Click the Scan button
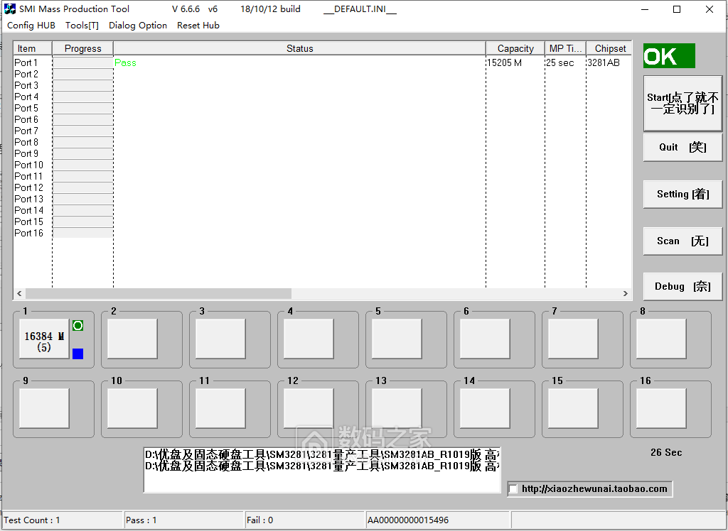 pyautogui.click(x=682, y=241)
